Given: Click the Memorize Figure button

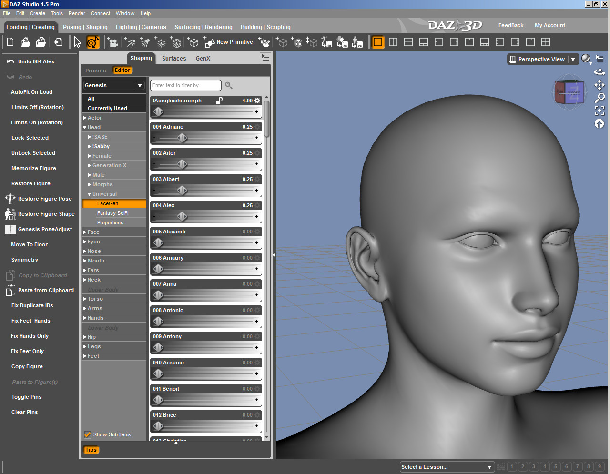Looking at the screenshot, I should point(34,168).
